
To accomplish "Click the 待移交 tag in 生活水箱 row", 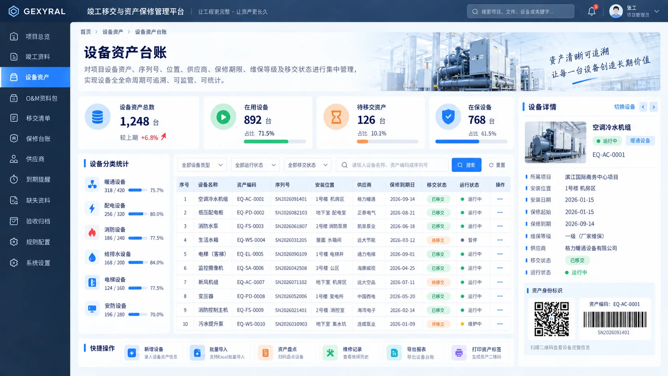I will (x=438, y=240).
